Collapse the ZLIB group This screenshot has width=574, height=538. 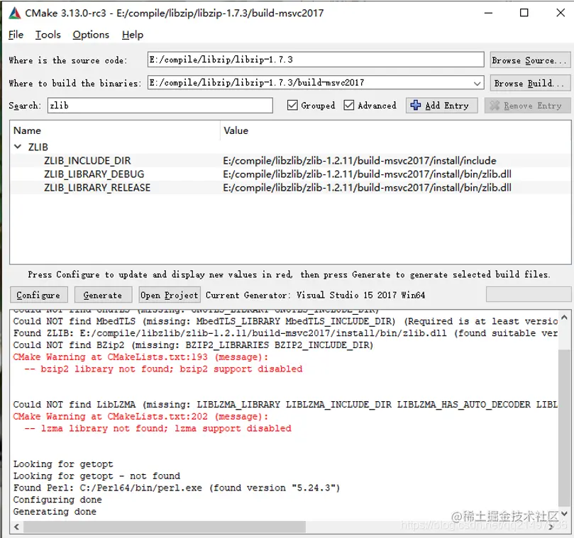point(17,147)
